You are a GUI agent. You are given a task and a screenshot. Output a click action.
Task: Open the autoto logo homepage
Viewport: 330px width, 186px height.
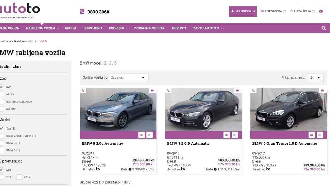pyautogui.click(x=20, y=11)
